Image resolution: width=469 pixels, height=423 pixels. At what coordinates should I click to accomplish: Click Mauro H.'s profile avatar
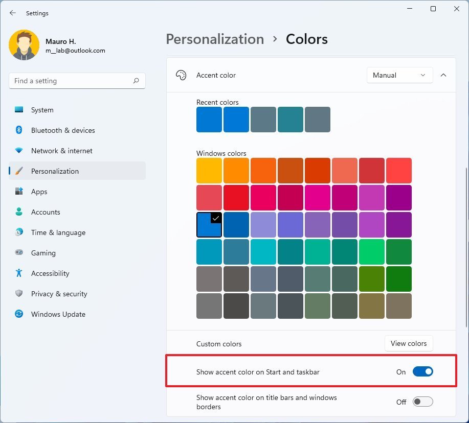click(24, 45)
